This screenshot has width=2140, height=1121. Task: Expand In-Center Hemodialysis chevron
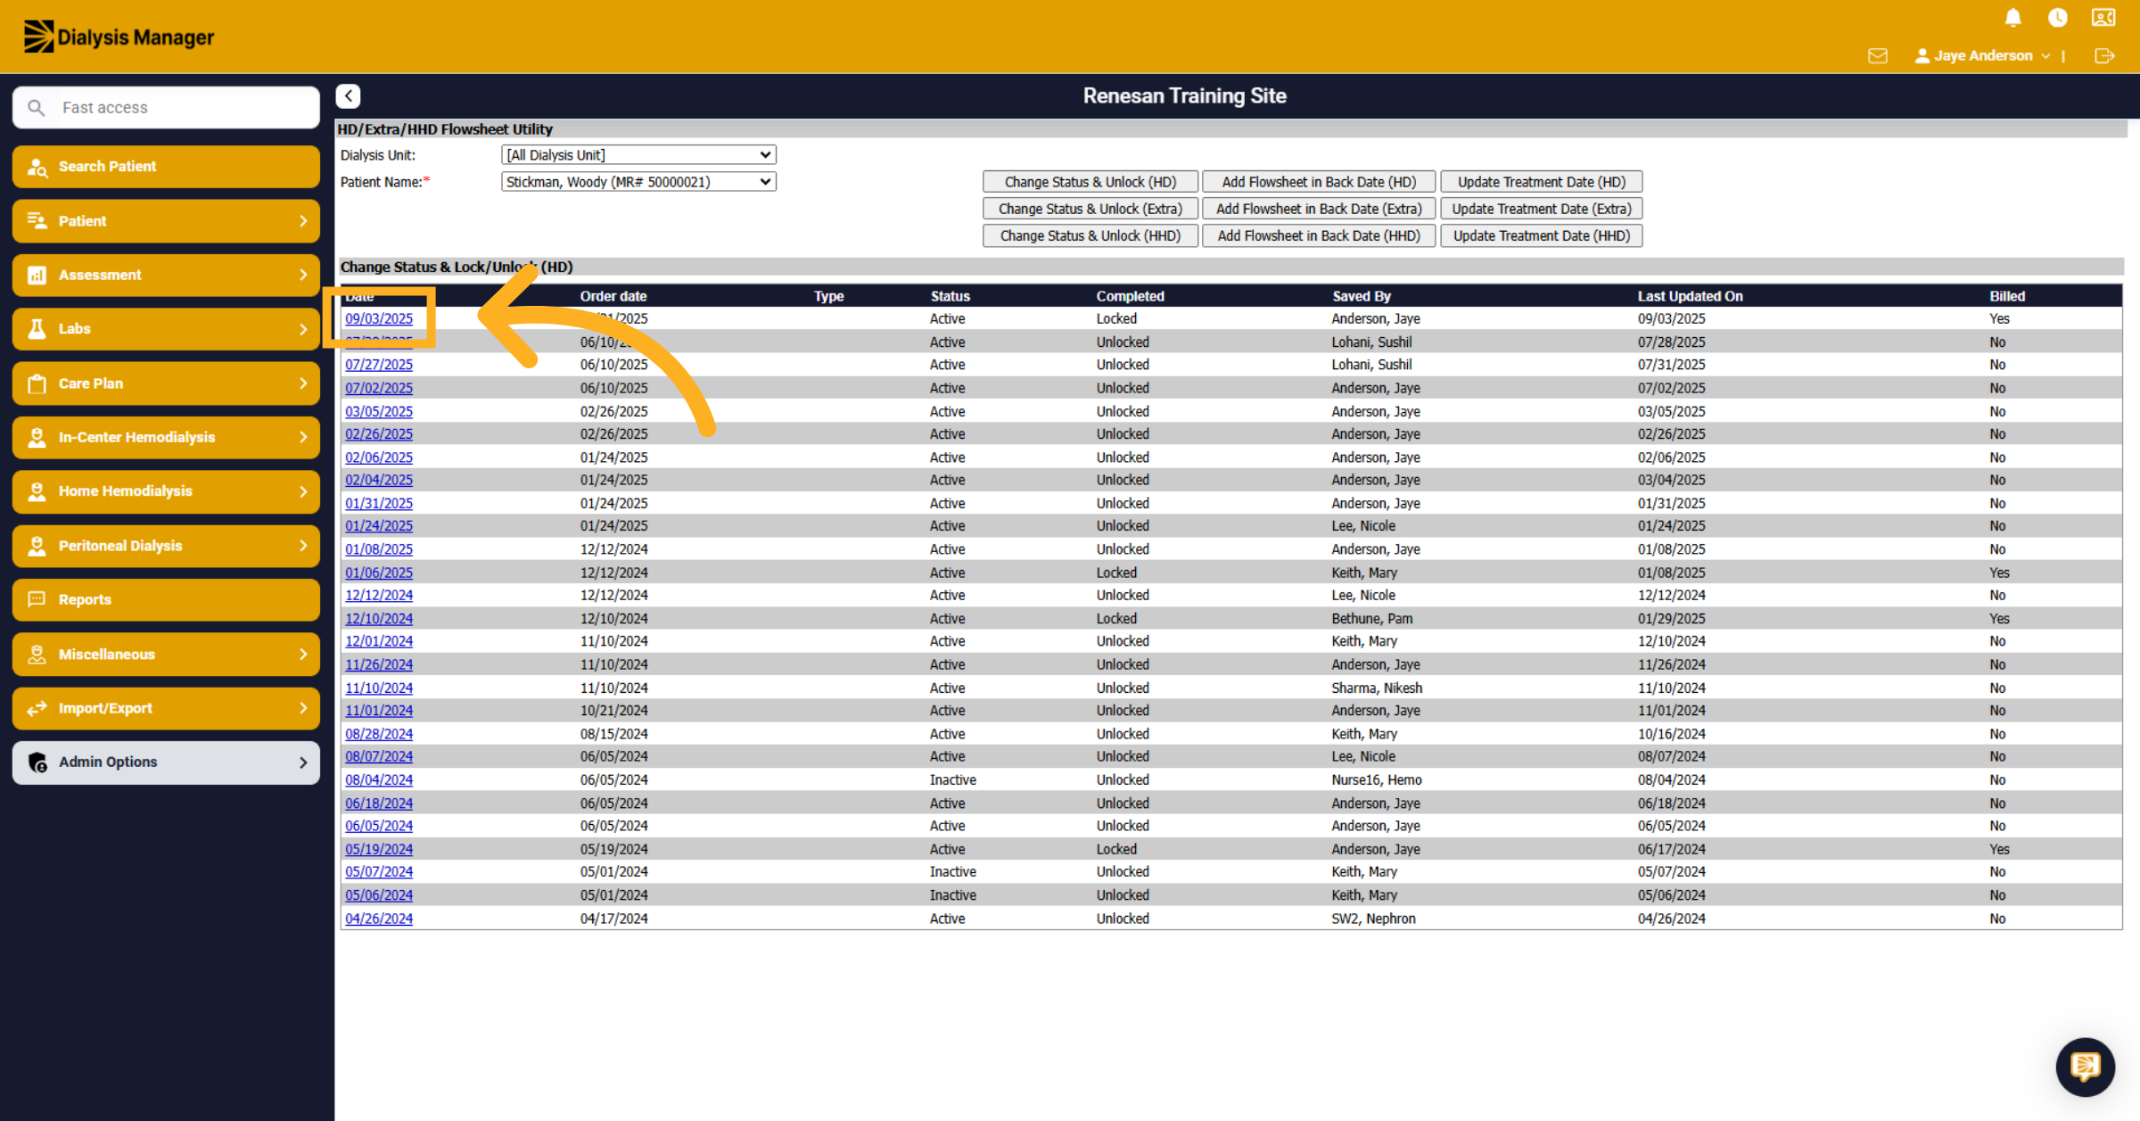[303, 437]
